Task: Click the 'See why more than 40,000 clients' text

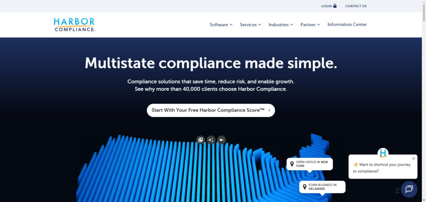Action: pyautogui.click(x=211, y=89)
